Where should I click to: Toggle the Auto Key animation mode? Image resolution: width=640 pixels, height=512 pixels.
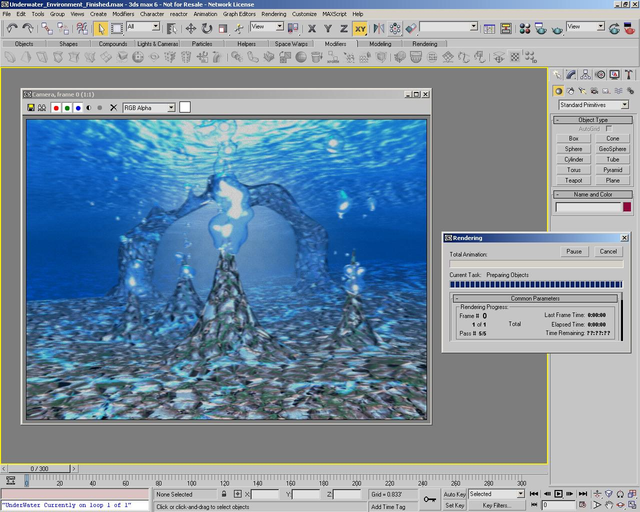[454, 494]
